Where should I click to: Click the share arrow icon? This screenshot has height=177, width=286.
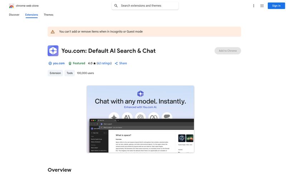click(x=116, y=64)
